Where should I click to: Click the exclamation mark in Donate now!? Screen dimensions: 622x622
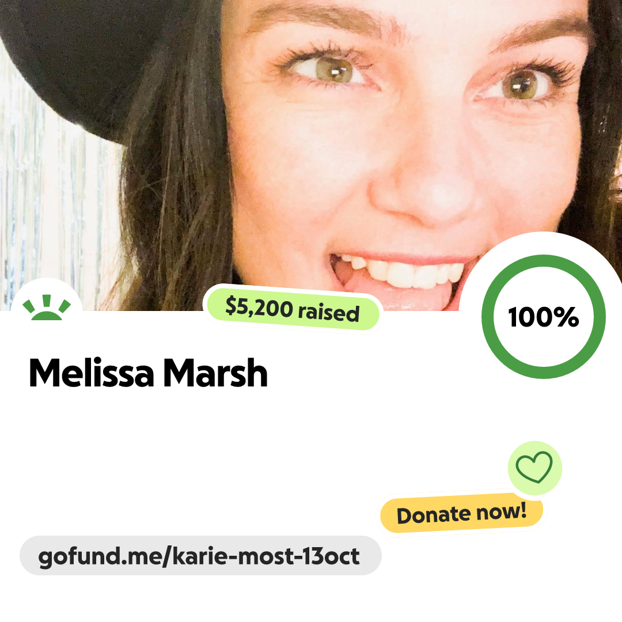click(523, 510)
